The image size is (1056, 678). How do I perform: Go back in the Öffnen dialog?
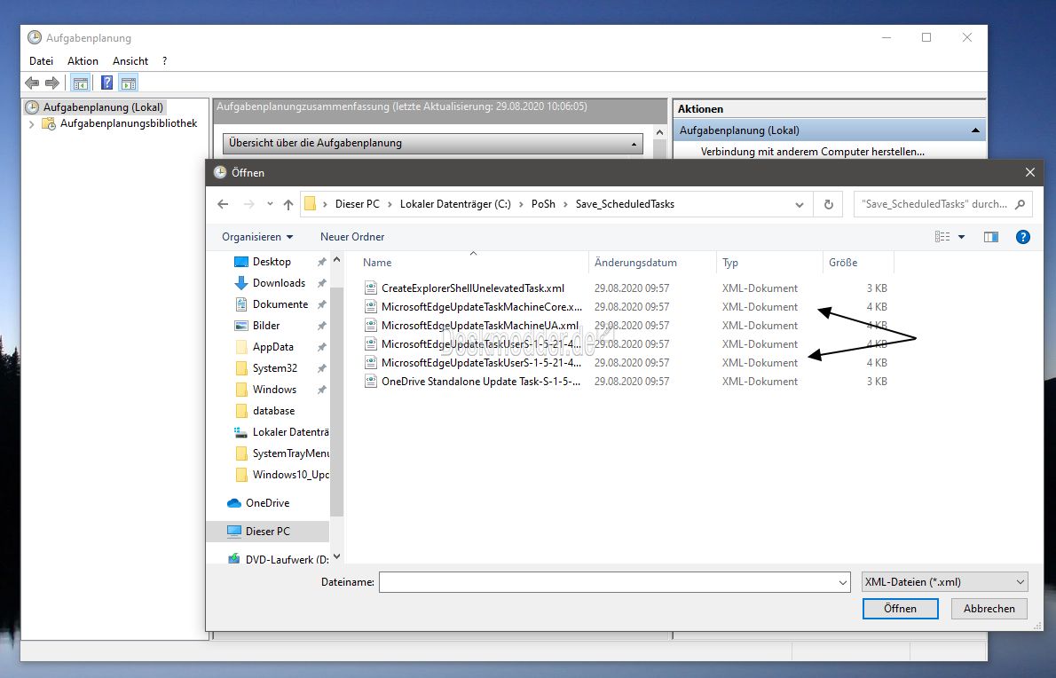pyautogui.click(x=223, y=204)
